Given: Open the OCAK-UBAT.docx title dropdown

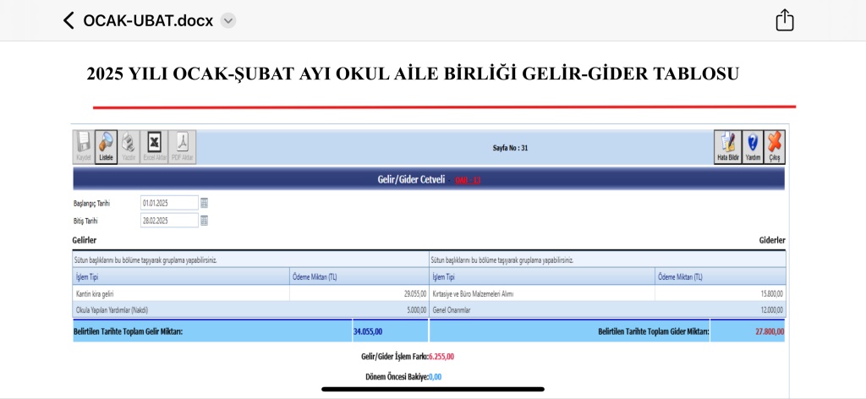Looking at the screenshot, I should [x=228, y=21].
